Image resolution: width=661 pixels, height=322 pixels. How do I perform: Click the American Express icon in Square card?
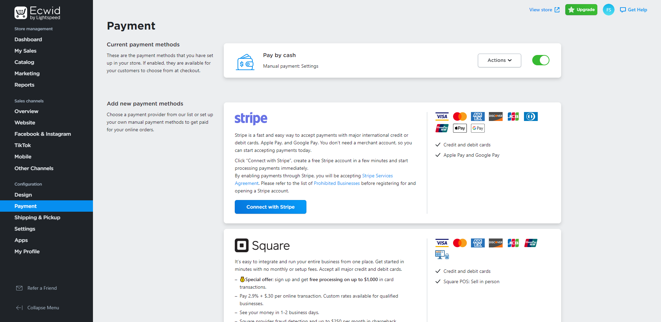478,243
